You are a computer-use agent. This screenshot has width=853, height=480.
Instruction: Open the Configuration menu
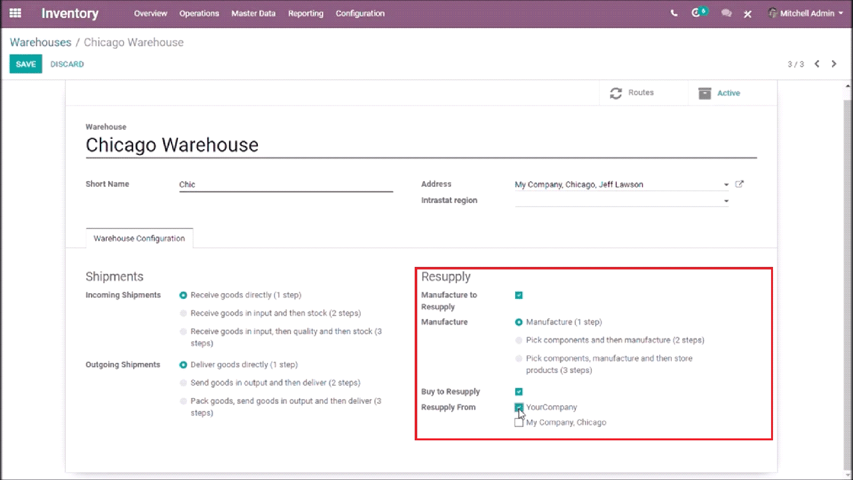(x=360, y=13)
